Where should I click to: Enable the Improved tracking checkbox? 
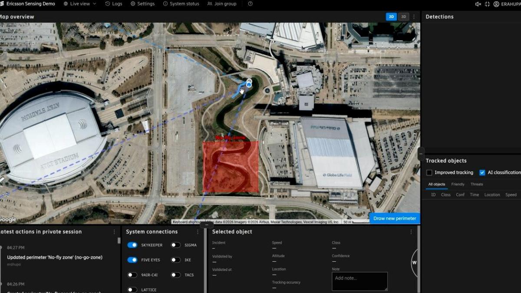[x=429, y=173]
